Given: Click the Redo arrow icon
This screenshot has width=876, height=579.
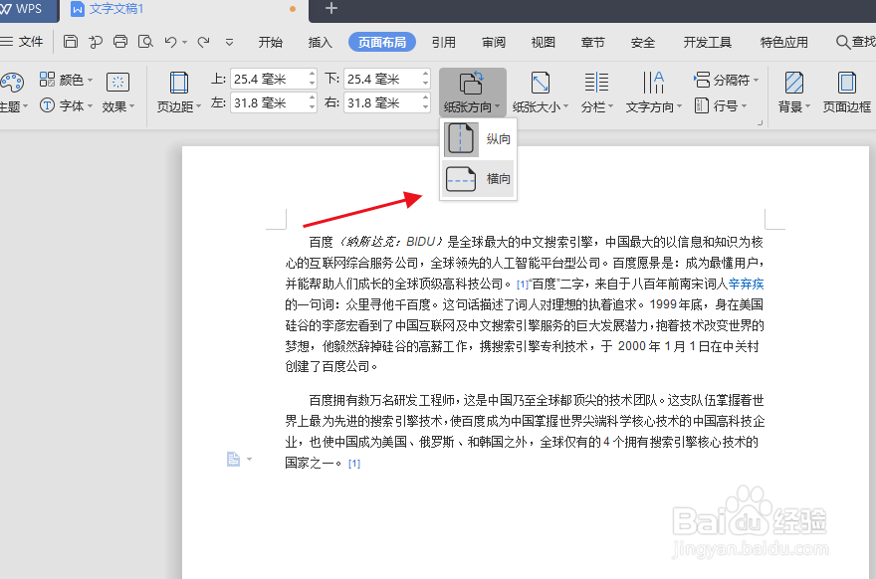Looking at the screenshot, I should (204, 42).
